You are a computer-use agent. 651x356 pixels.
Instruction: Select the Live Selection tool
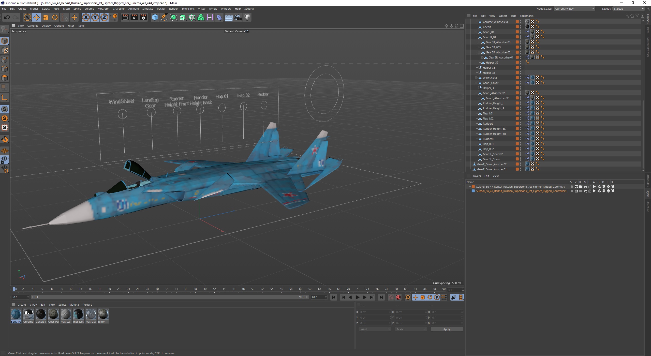[x=27, y=17]
